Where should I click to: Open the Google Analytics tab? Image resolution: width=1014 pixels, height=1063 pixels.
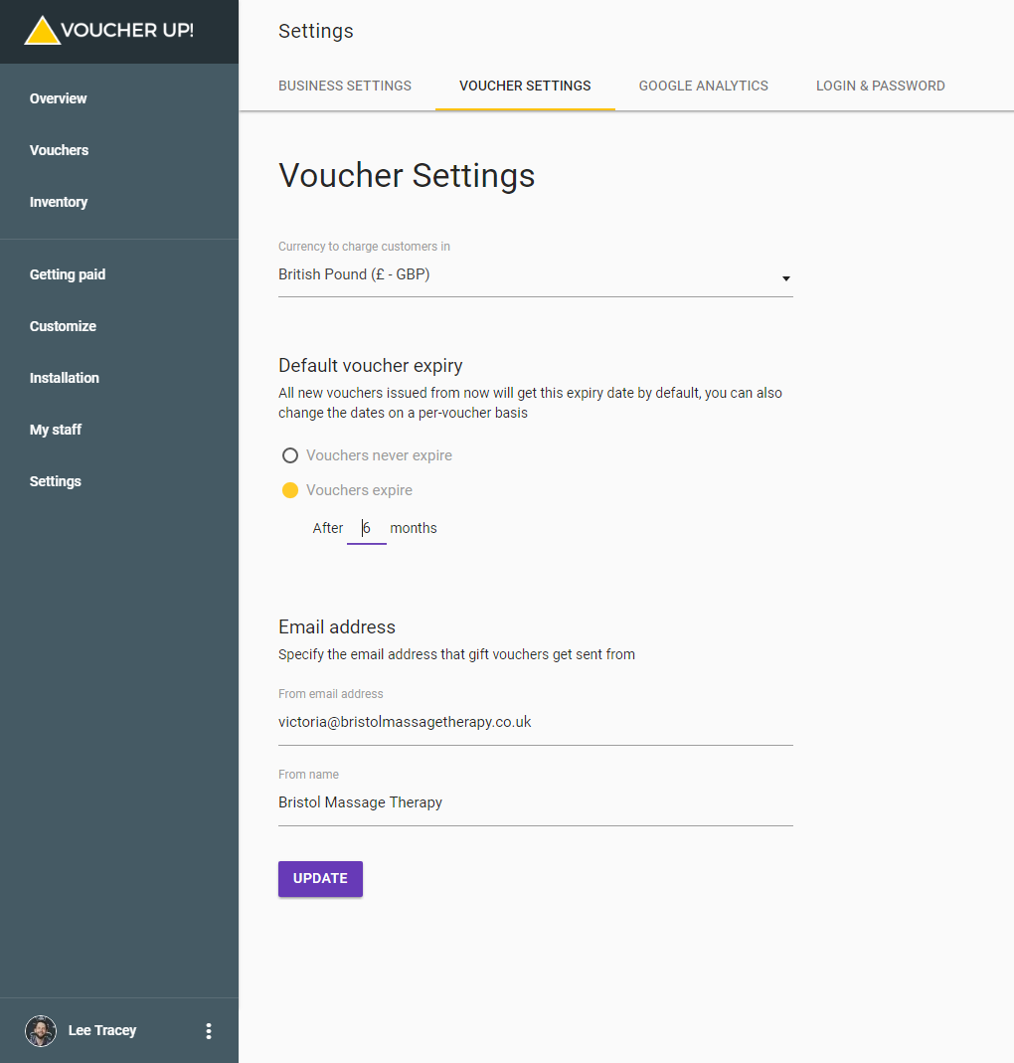(703, 86)
